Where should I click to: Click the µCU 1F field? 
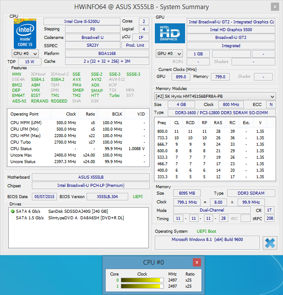coord(141,38)
